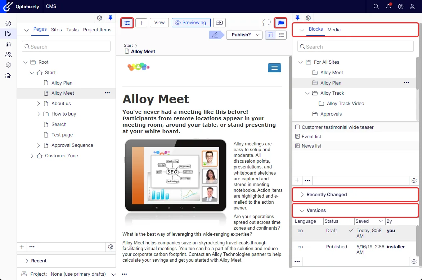
Task: Open the visitor groups people icon in sidebar
Action: tap(8, 55)
